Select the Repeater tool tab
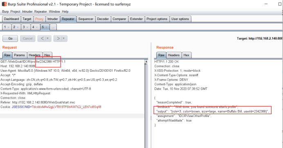 pos(68,19)
